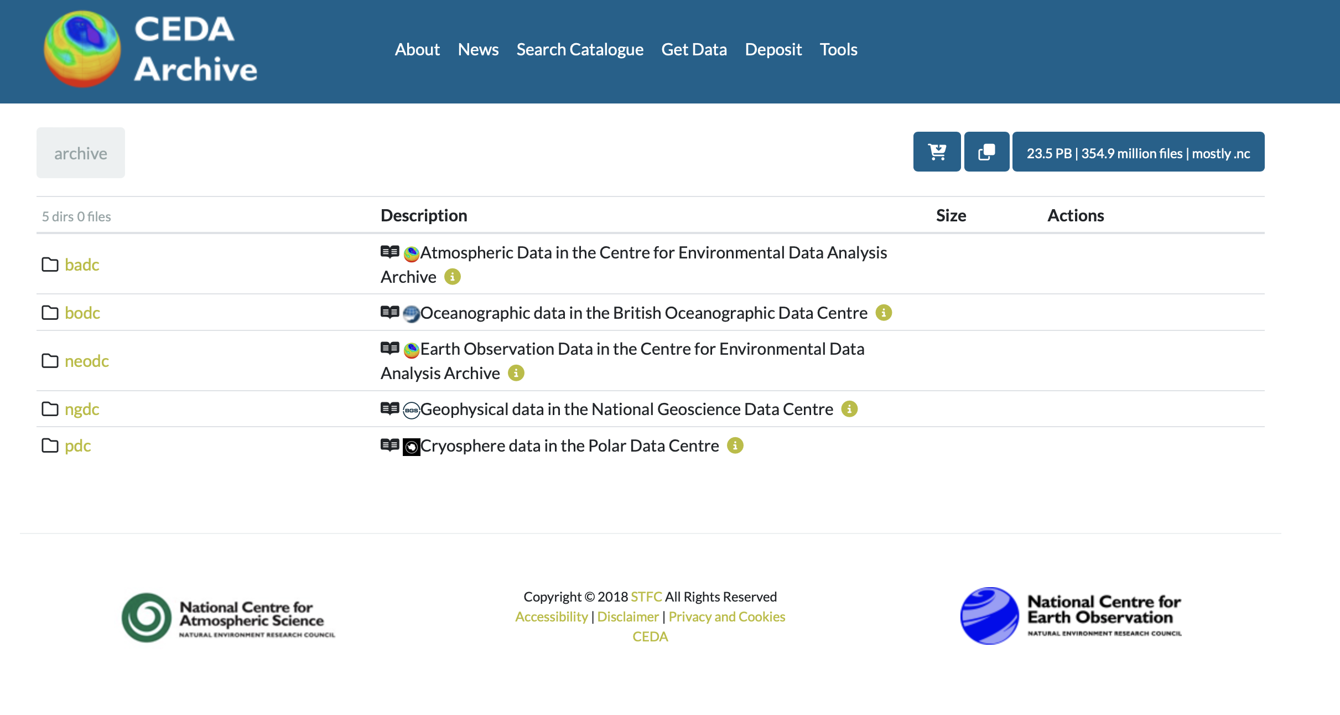
Task: Click the shopping cart download icon
Action: (937, 152)
